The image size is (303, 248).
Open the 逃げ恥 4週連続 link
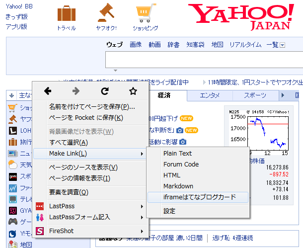tap(232, 238)
